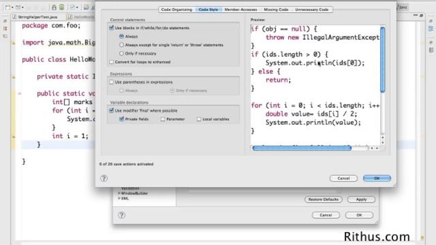
Task: Click the preview scroll up arrow
Action: pos(383,137)
